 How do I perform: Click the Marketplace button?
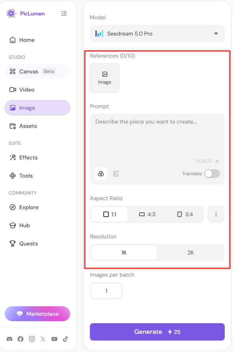coord(37,314)
